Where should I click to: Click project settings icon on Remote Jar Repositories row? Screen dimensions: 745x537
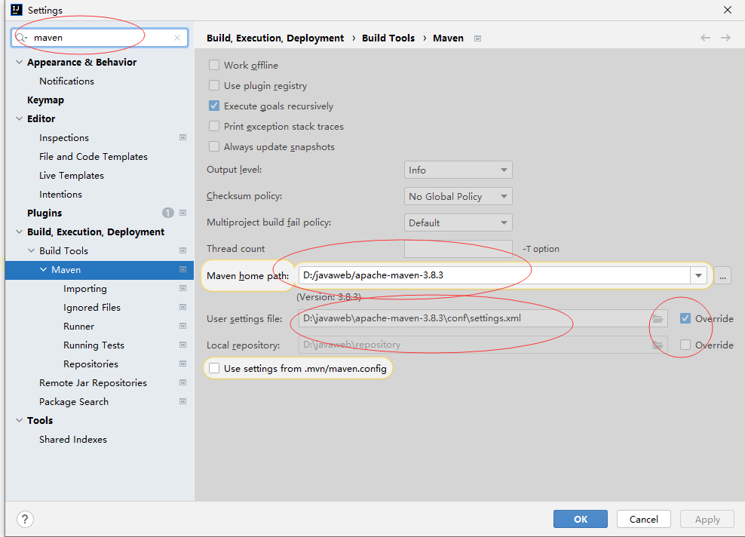pos(182,382)
